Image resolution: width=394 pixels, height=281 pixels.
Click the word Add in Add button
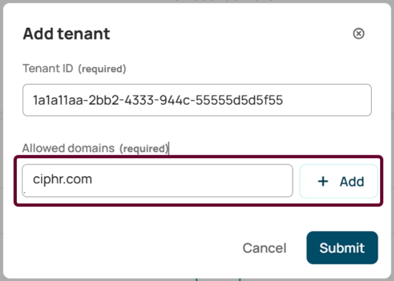click(352, 181)
